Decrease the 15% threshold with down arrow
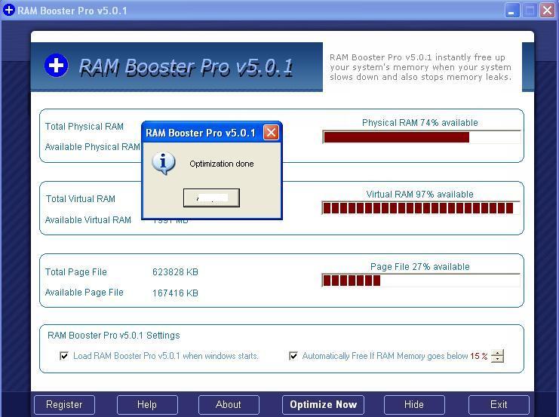The image size is (559, 417). (497, 359)
